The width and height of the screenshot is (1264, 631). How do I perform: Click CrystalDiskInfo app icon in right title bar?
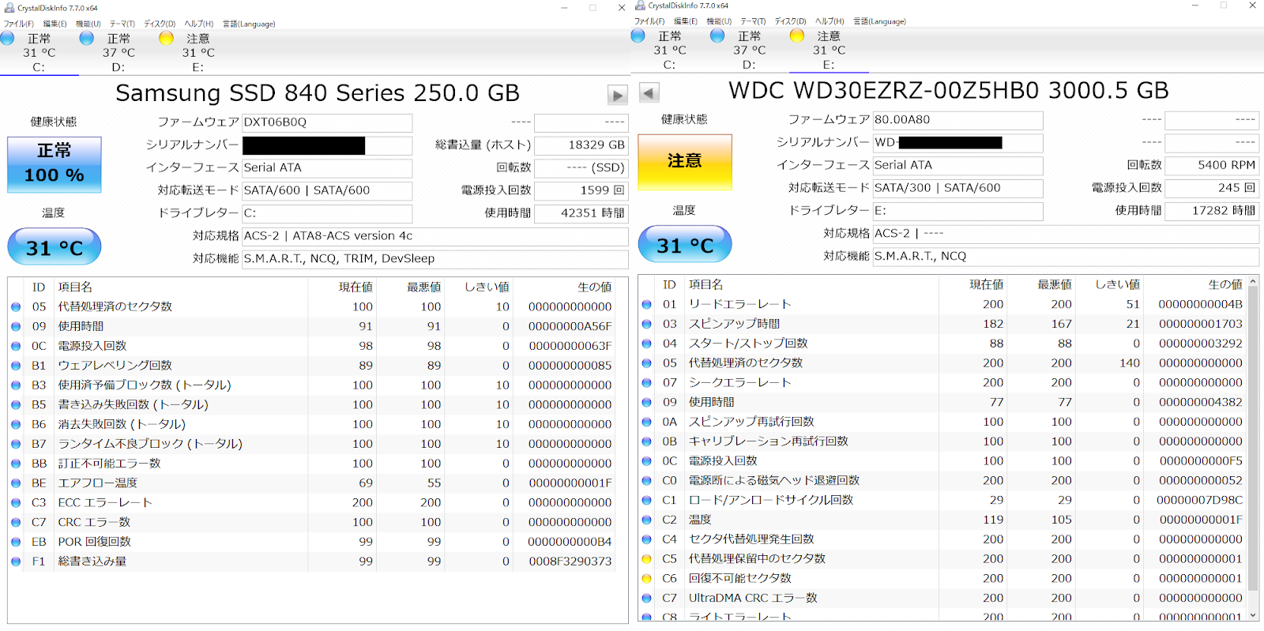pyautogui.click(x=640, y=6)
